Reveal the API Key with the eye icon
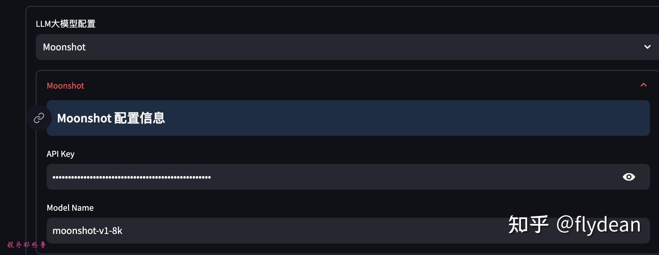Screen dimensions: 659x255 pyautogui.click(x=629, y=177)
